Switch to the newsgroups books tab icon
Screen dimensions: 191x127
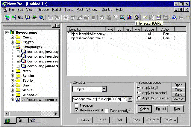[x=8, y=121]
